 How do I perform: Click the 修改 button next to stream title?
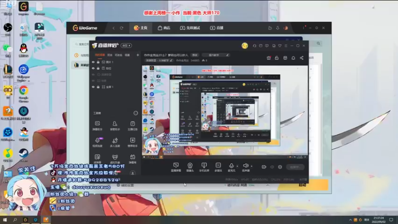coord(195,55)
